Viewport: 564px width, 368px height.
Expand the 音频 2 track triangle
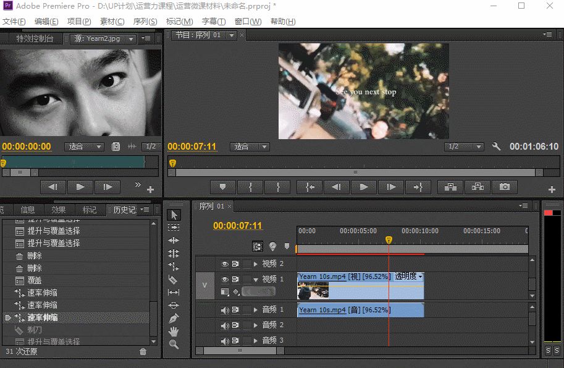click(256, 325)
